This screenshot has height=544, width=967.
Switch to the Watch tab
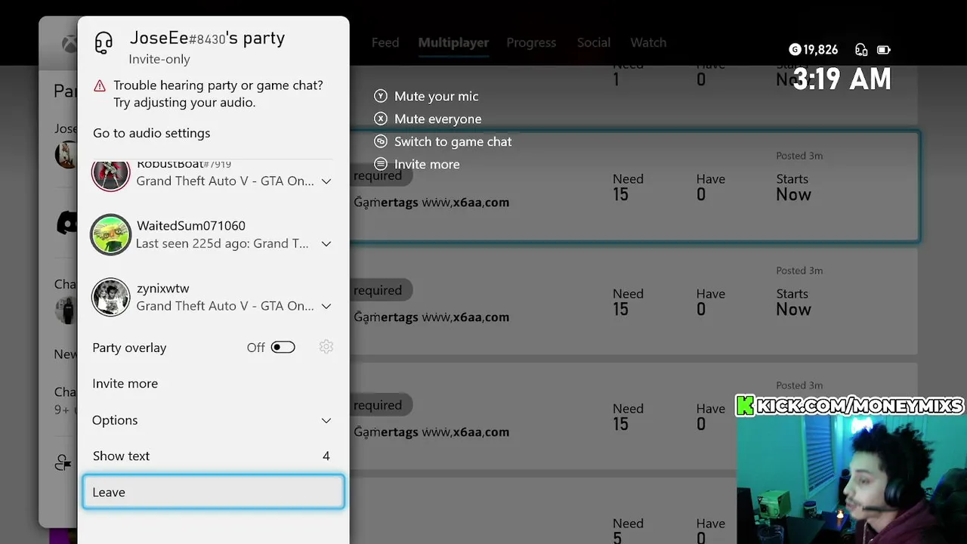coord(648,42)
